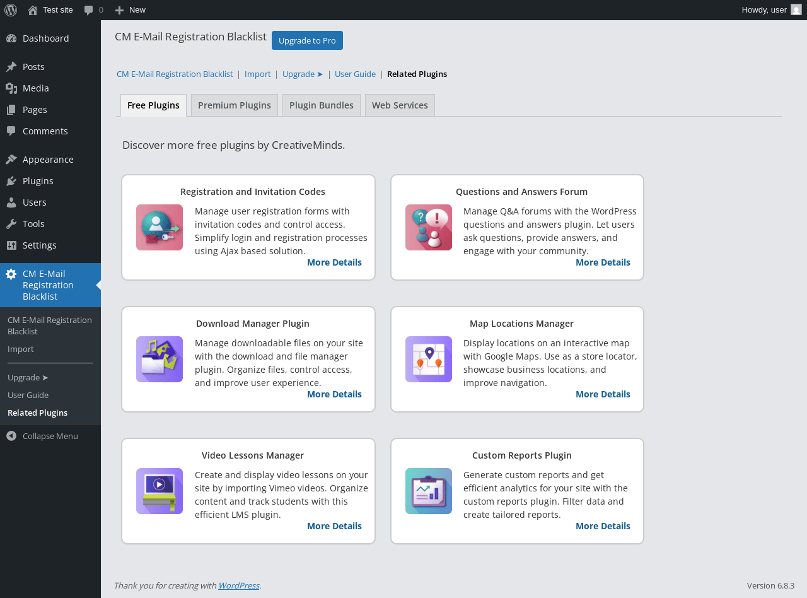This screenshot has width=807, height=598.
Task: Switch to the Plugin Bundles tab
Action: 322,105
